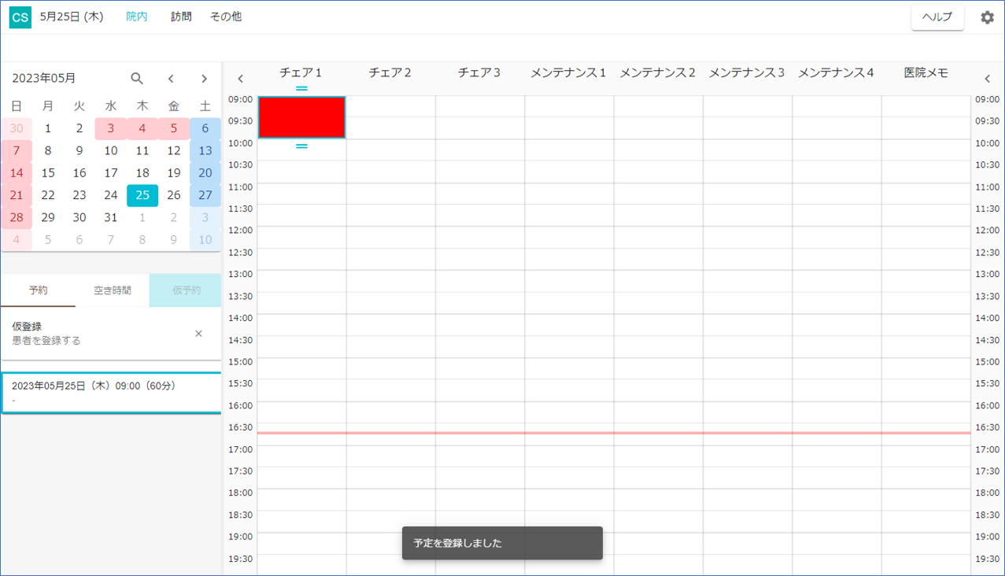
Task: Open settings via the gear icon
Action: coord(987,17)
